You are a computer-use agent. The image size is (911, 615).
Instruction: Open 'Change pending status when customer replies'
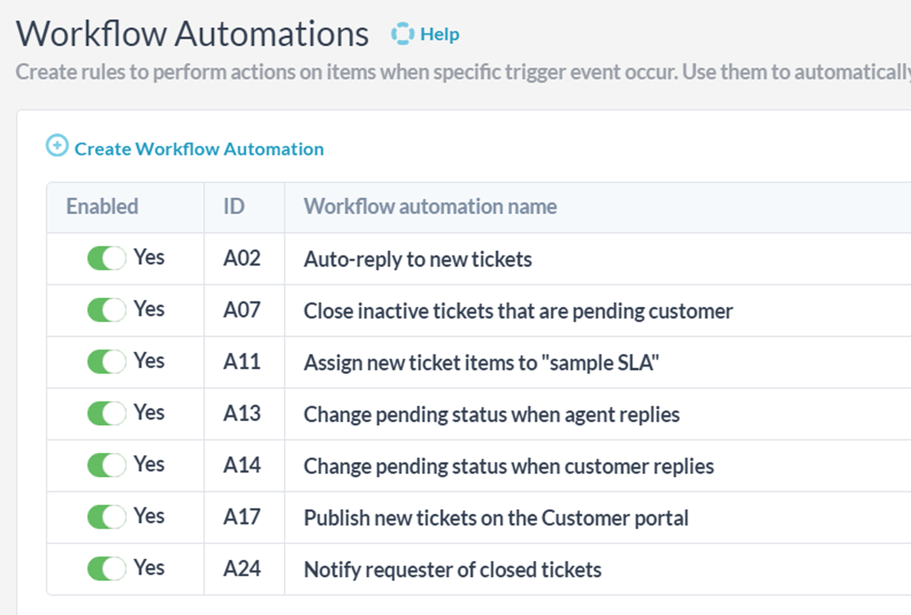[x=508, y=466]
